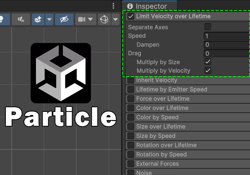Disable Limit Velocity over Lifetime module
Screen dimensions: 250x175
pyautogui.click(x=131, y=17)
